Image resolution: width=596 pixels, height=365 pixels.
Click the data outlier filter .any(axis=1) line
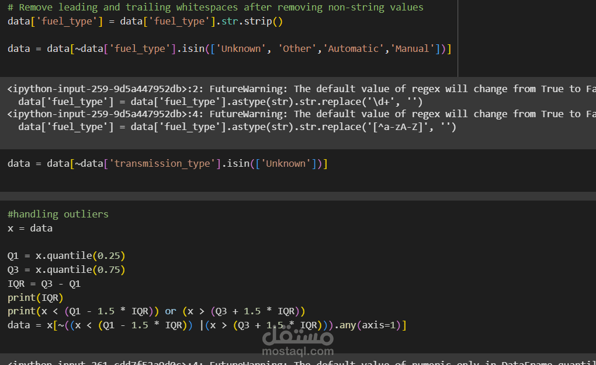pos(207,325)
